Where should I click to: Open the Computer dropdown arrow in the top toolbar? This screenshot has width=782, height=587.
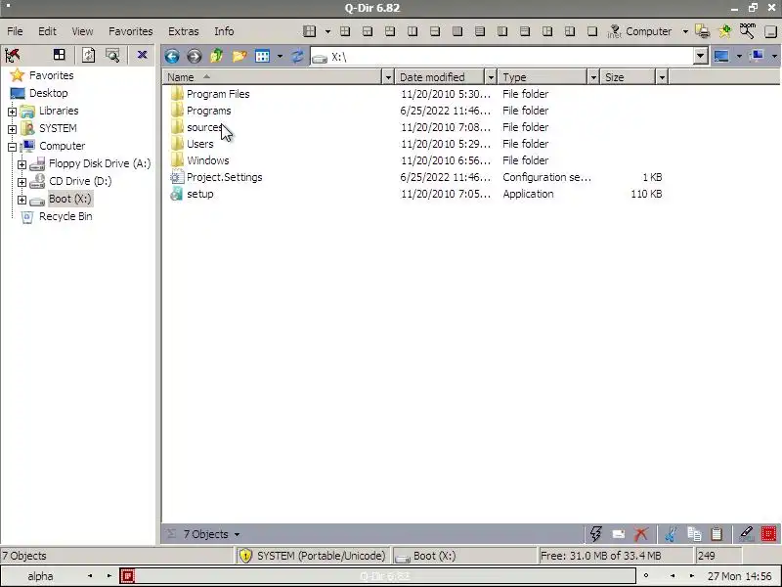coord(686,31)
